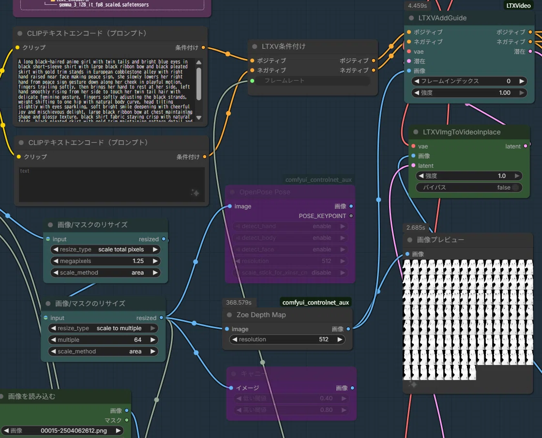Viewport: 542px width, 438px height.
Task: Toggle the バイパス false switch
Action: point(469,187)
